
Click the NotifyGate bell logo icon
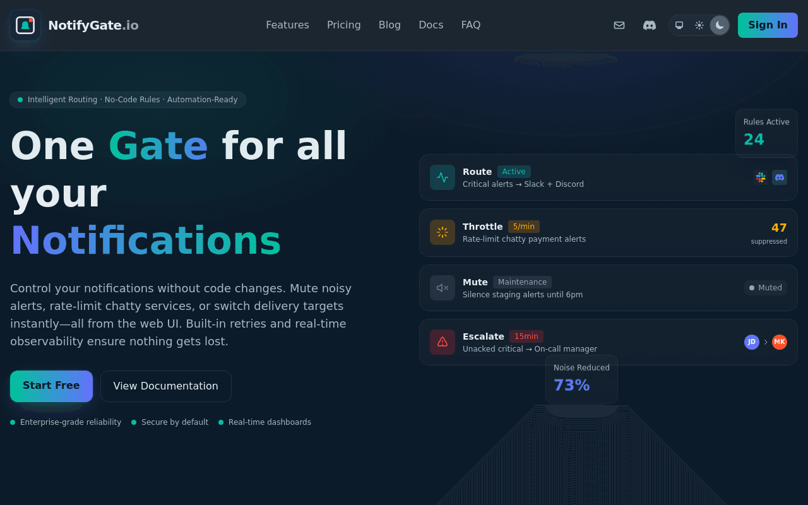click(x=25, y=25)
